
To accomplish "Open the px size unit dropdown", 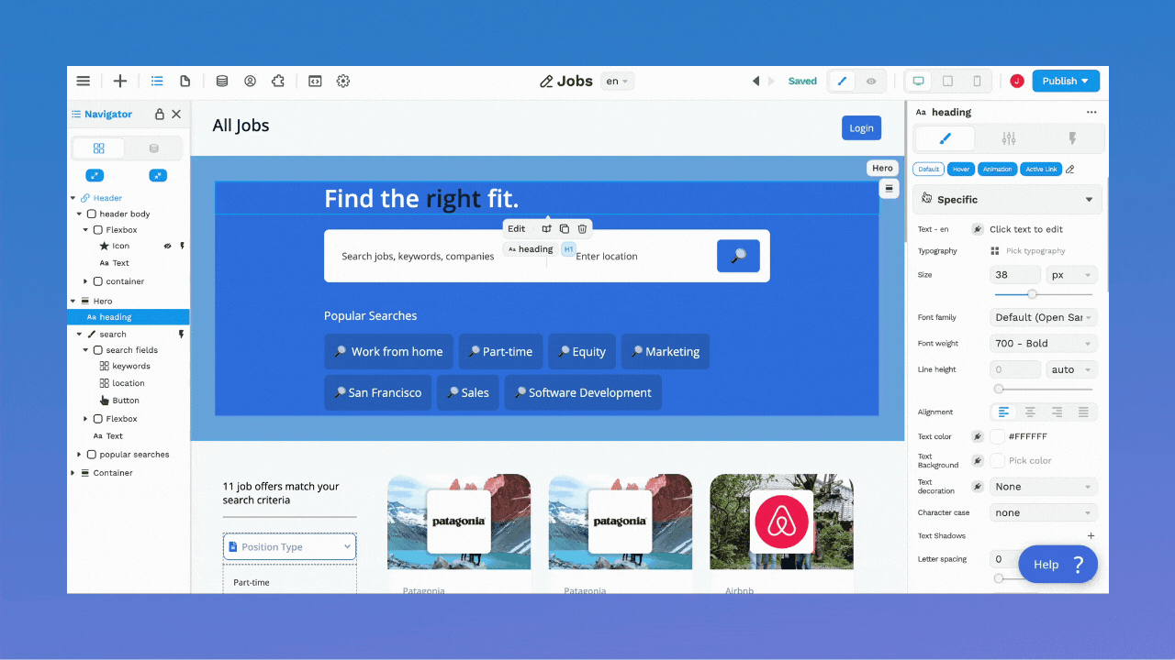I will [1071, 275].
